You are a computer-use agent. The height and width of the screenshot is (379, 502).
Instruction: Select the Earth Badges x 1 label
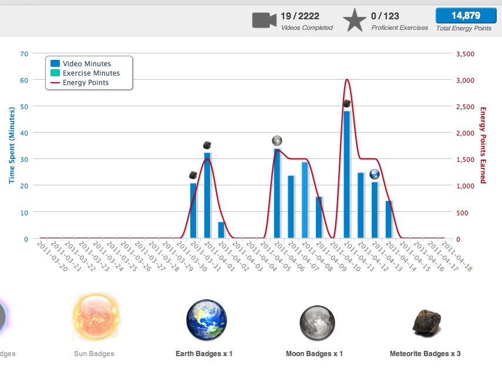point(204,354)
